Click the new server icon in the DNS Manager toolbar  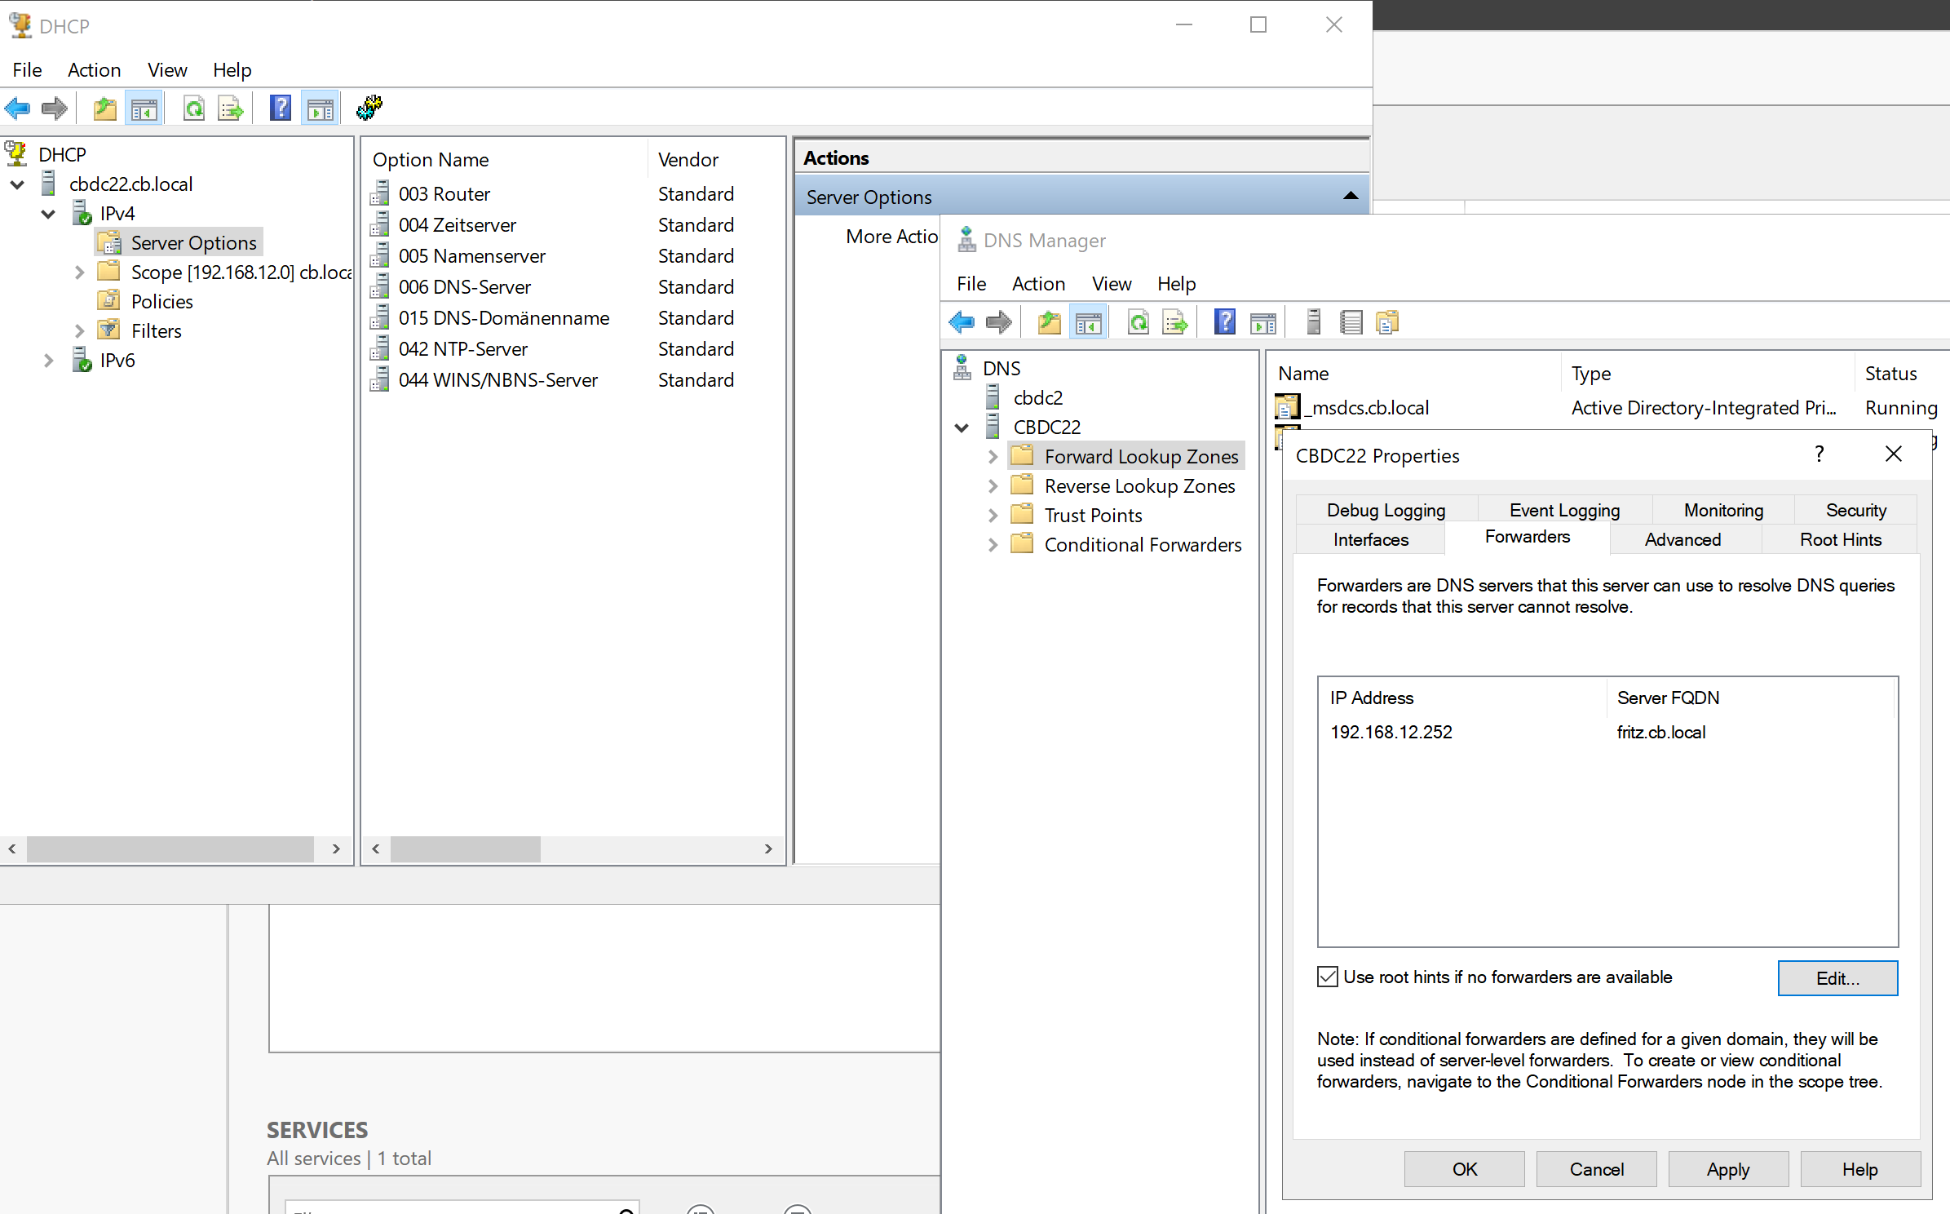click(x=1313, y=322)
